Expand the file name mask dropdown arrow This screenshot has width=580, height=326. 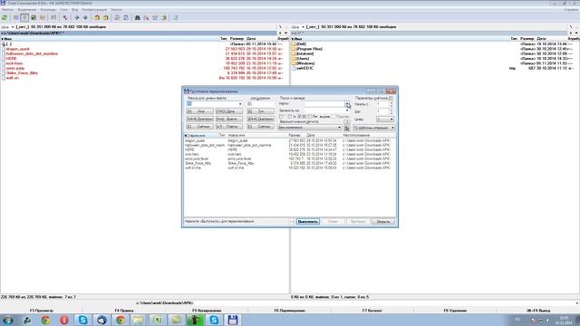[240, 104]
